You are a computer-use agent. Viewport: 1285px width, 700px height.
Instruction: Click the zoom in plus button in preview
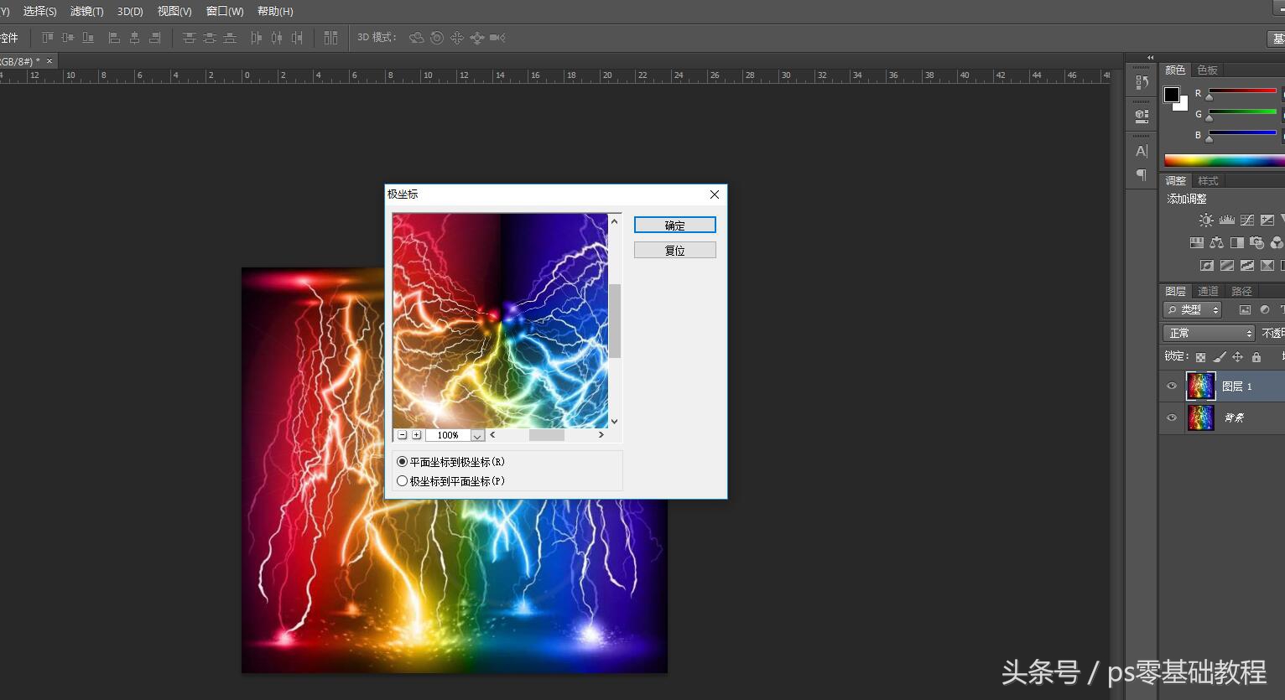coord(417,435)
